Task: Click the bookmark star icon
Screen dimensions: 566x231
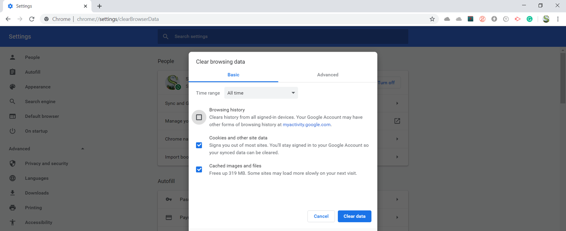Action: pyautogui.click(x=432, y=19)
